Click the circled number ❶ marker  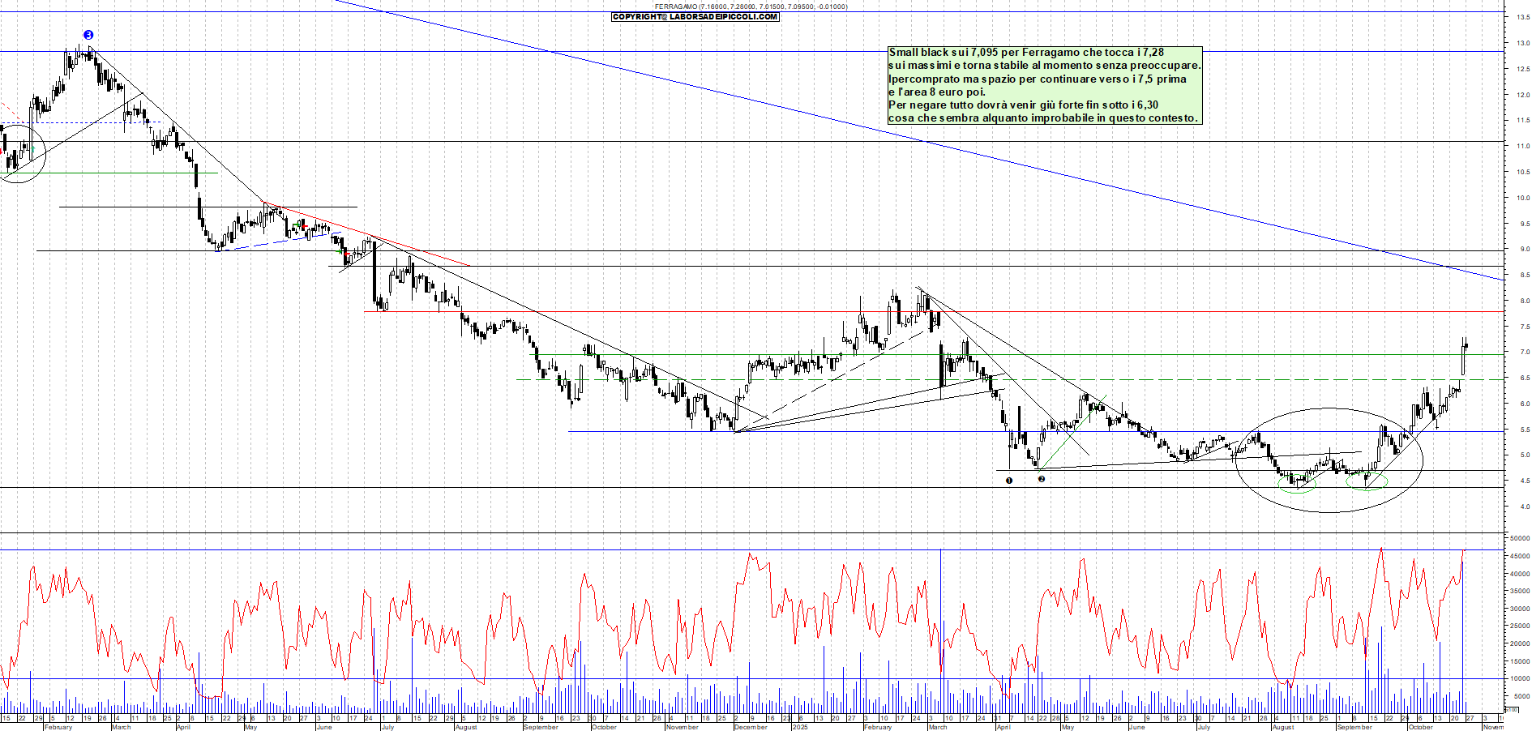click(x=1008, y=480)
